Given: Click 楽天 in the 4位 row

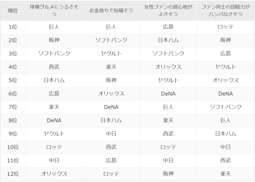Looking at the screenshot, I should [x=111, y=67].
